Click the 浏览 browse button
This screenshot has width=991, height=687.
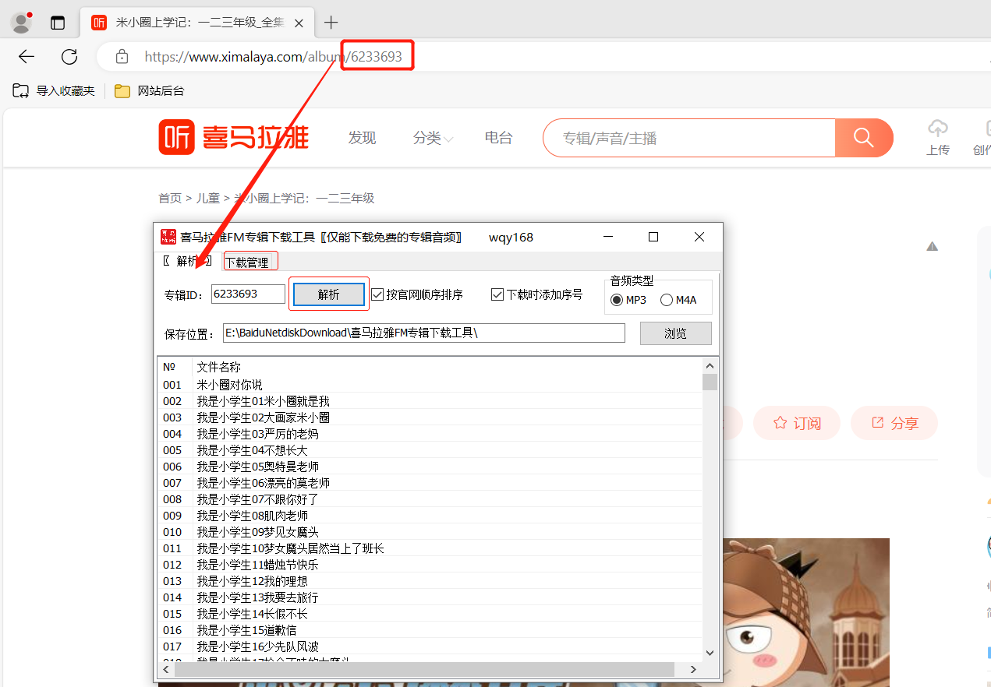tap(675, 333)
